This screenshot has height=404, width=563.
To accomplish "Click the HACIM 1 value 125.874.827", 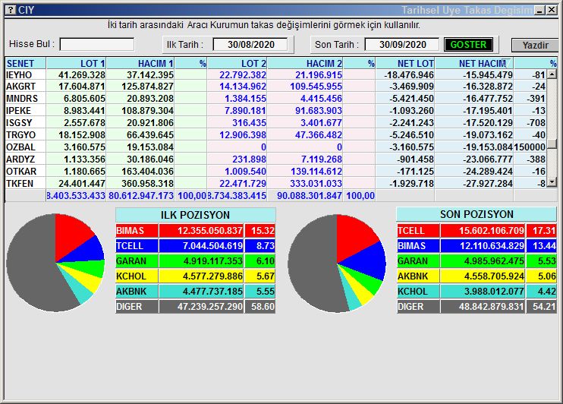I will [x=147, y=87].
